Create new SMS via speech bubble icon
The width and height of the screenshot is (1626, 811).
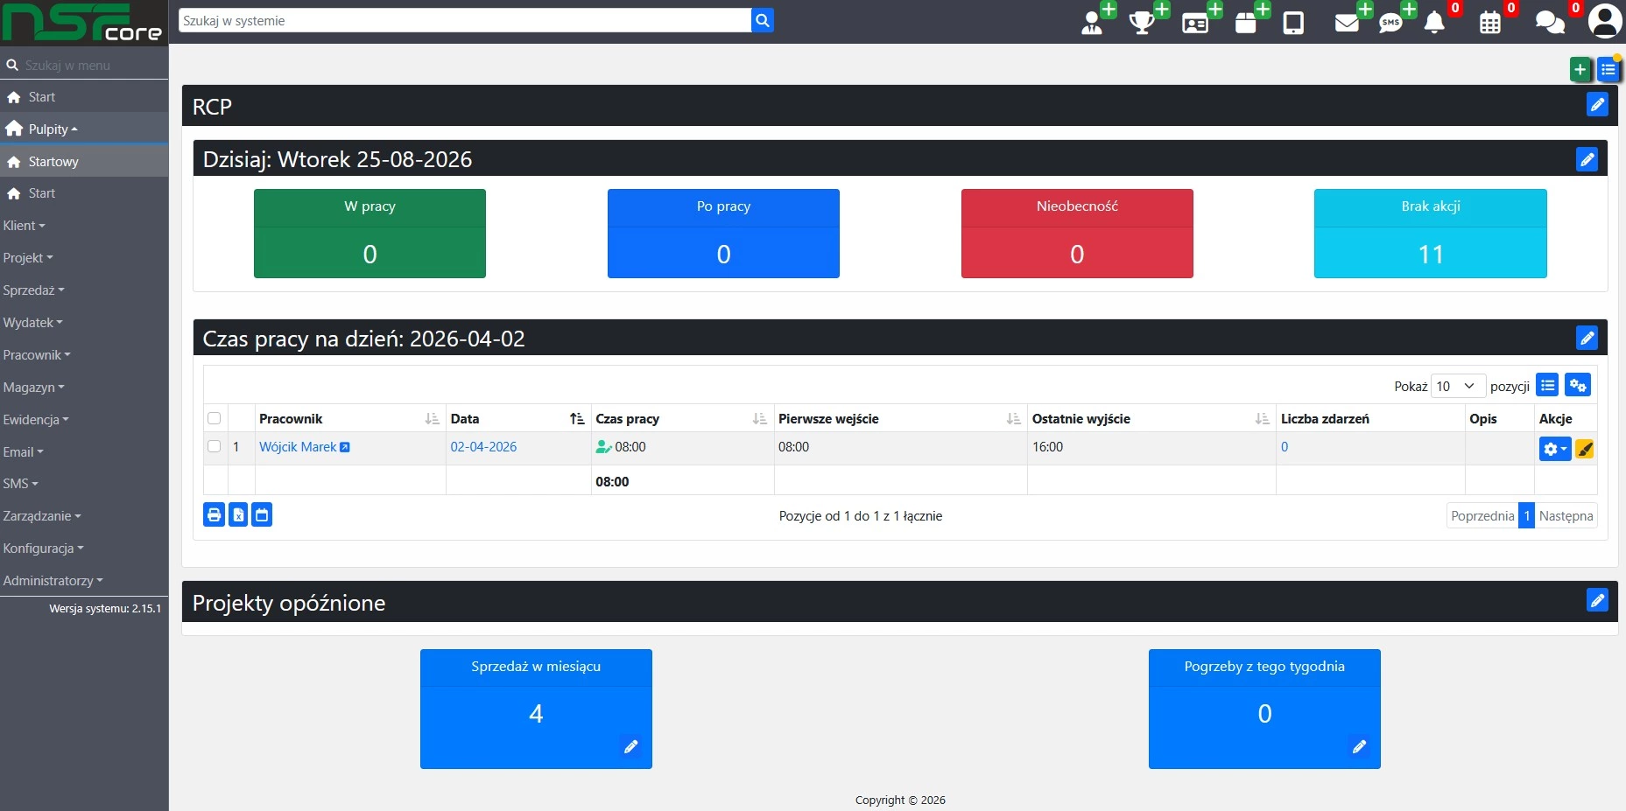point(1390,23)
